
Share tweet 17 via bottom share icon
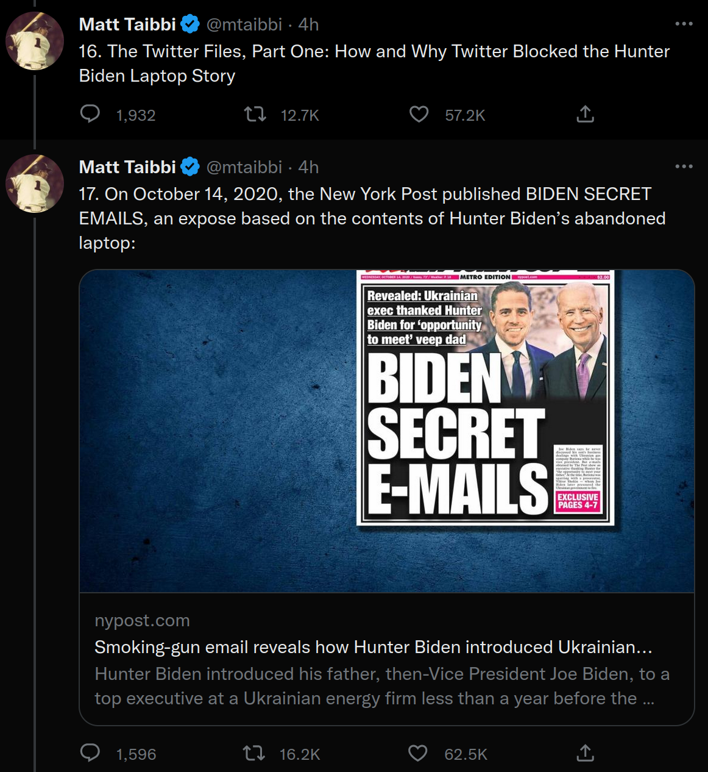[585, 753]
